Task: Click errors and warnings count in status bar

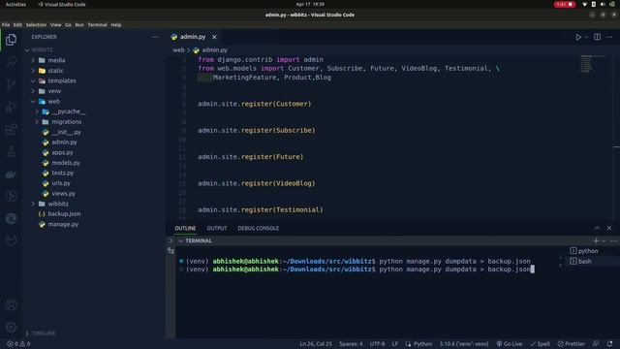Action: (x=18, y=344)
